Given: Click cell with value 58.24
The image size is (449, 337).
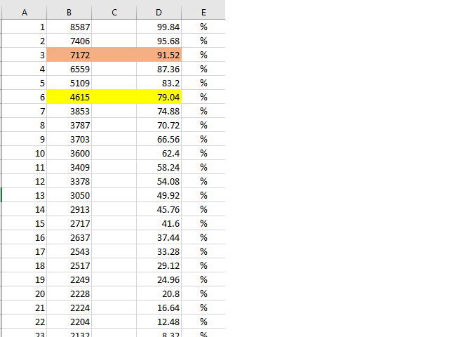Looking at the screenshot, I should (x=159, y=167).
